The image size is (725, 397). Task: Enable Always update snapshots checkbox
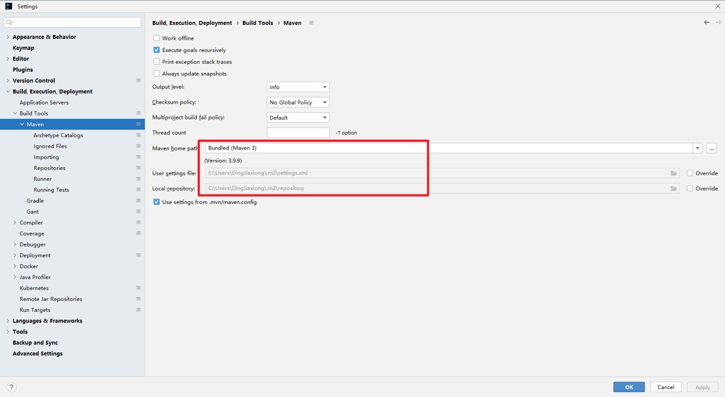156,74
